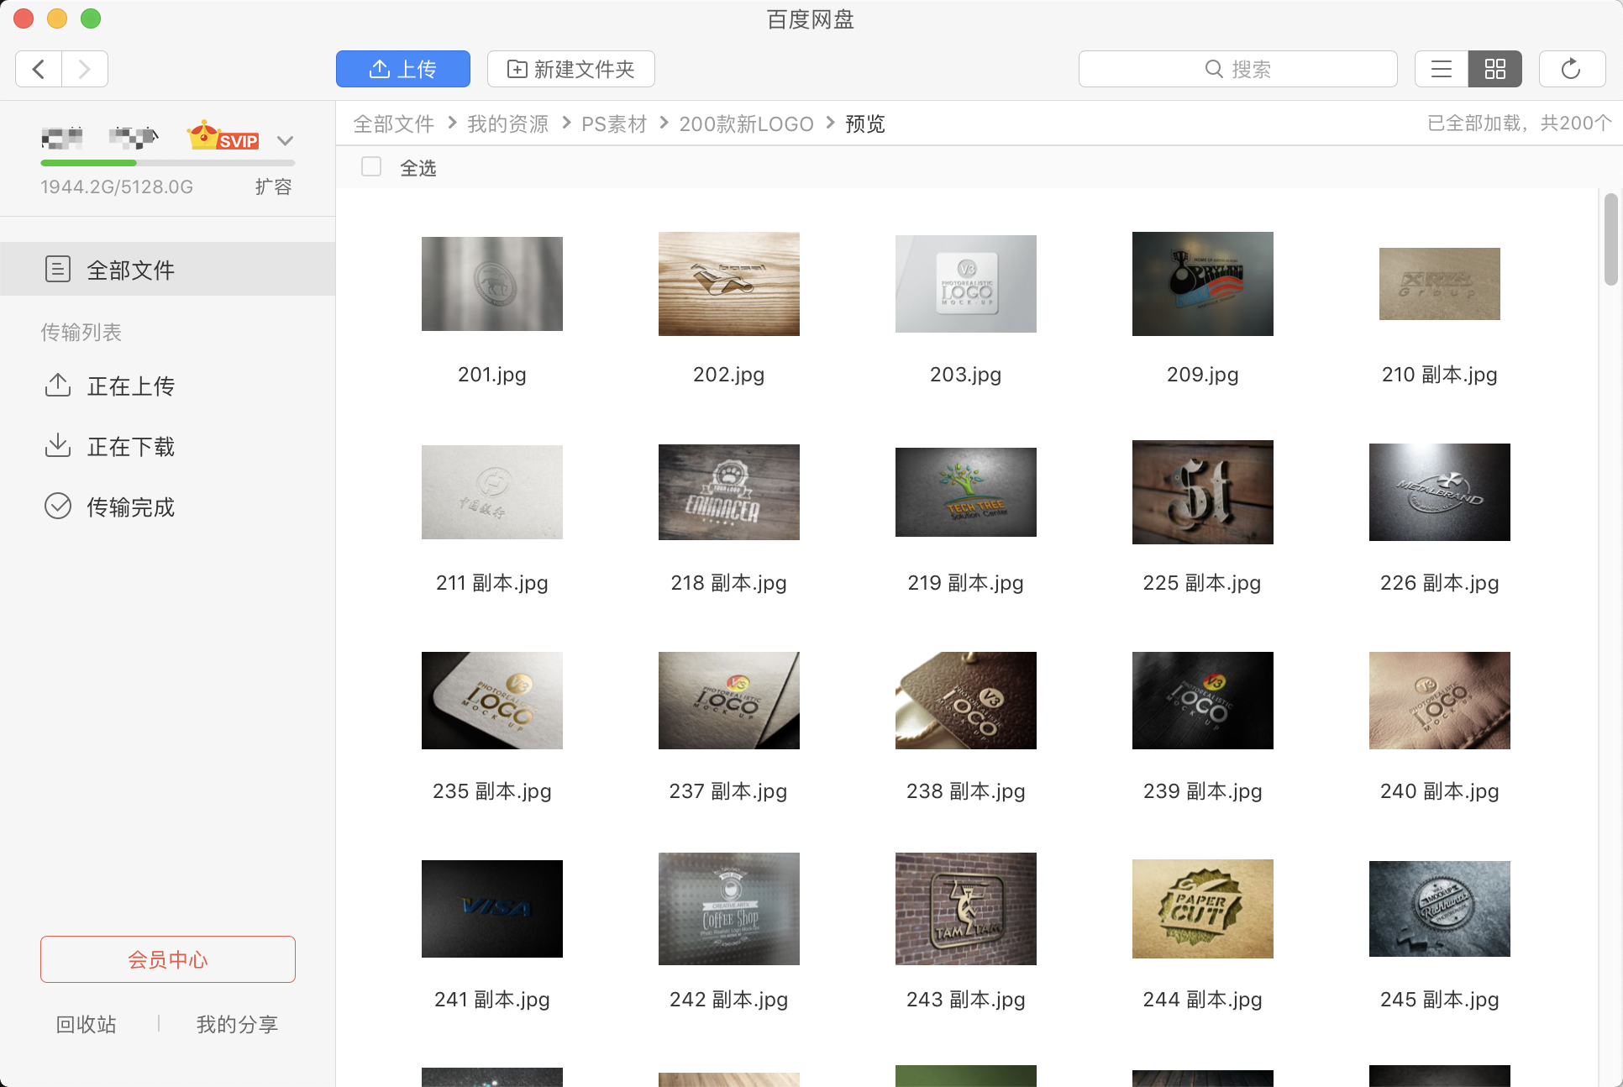This screenshot has height=1087, width=1623.
Task: Select the 242 副本.jpg Coffee Shop thumbnail
Action: pyautogui.click(x=729, y=909)
